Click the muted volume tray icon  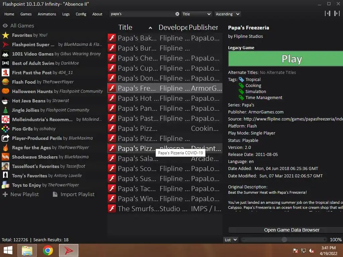tap(311, 251)
